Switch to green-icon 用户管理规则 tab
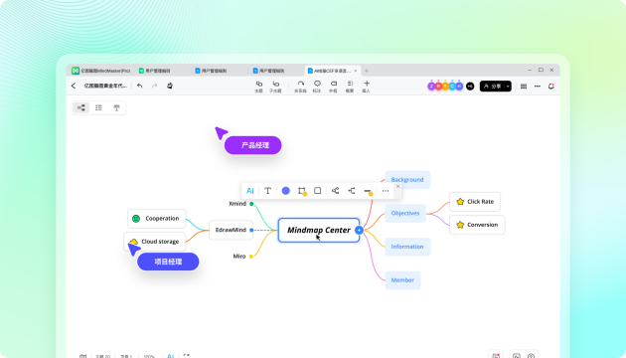This screenshot has height=358, width=626. tap(154, 71)
